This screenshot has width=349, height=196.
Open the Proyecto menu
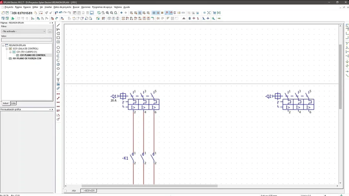click(x=9, y=7)
